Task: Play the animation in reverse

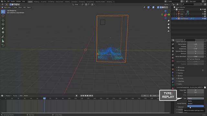Action: [x=86, y=96]
